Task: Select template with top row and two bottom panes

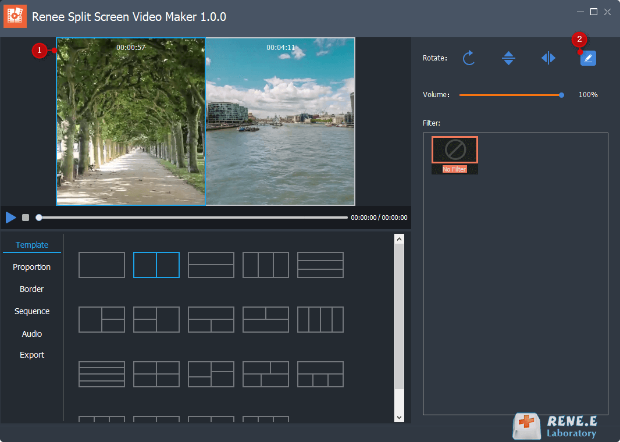Action: tap(211, 319)
